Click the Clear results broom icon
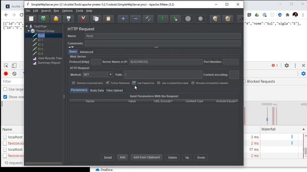307x172 pixels. coord(215,19)
